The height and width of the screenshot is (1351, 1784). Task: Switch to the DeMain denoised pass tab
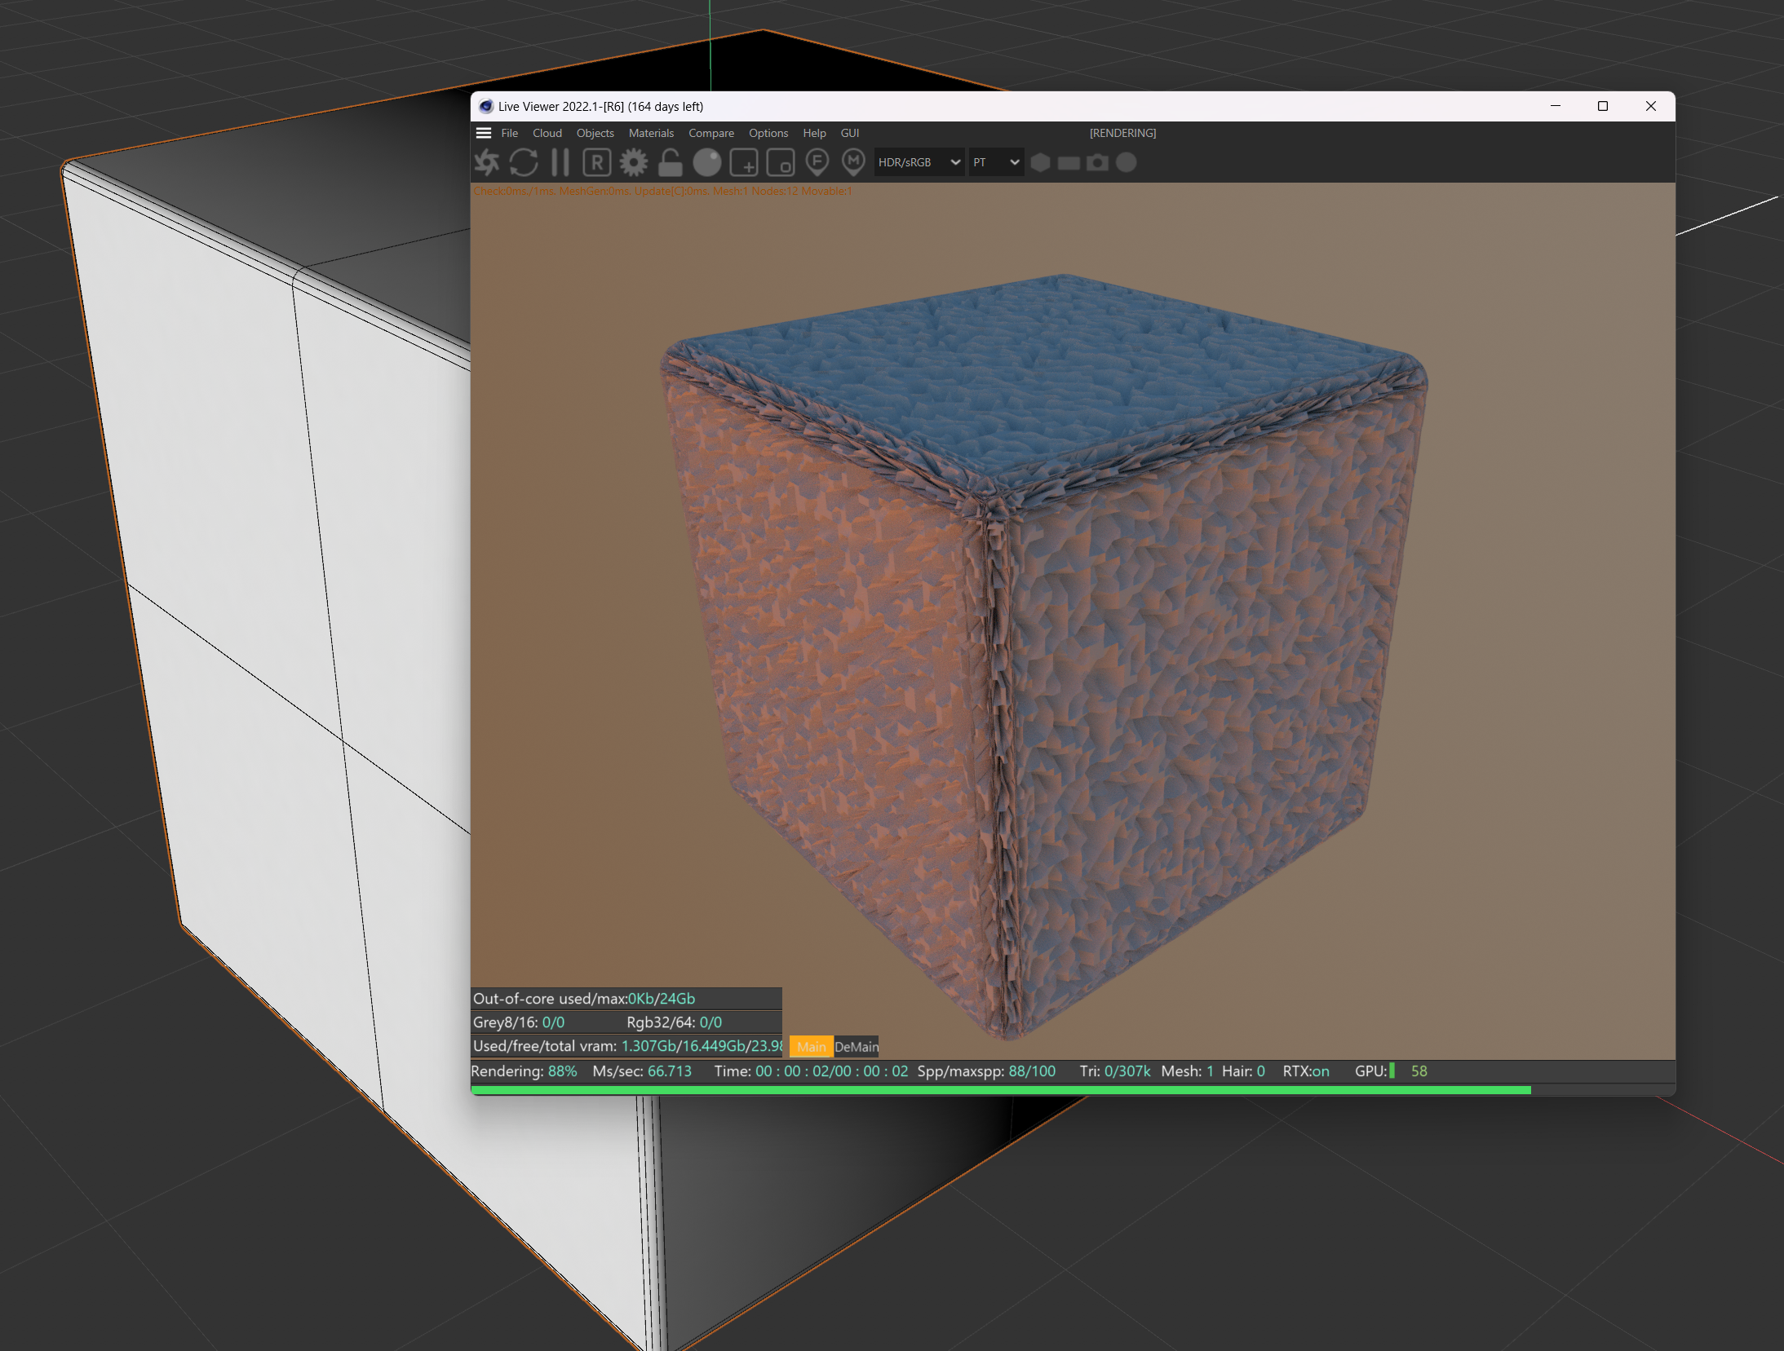click(857, 1047)
